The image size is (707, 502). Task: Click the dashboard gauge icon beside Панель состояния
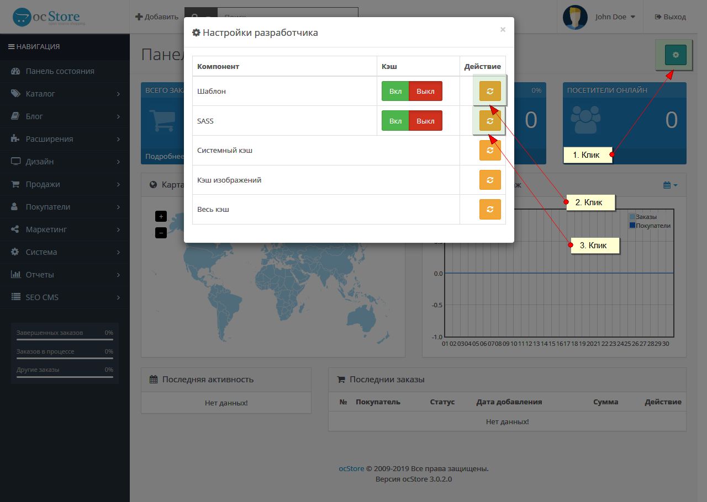pyautogui.click(x=15, y=71)
